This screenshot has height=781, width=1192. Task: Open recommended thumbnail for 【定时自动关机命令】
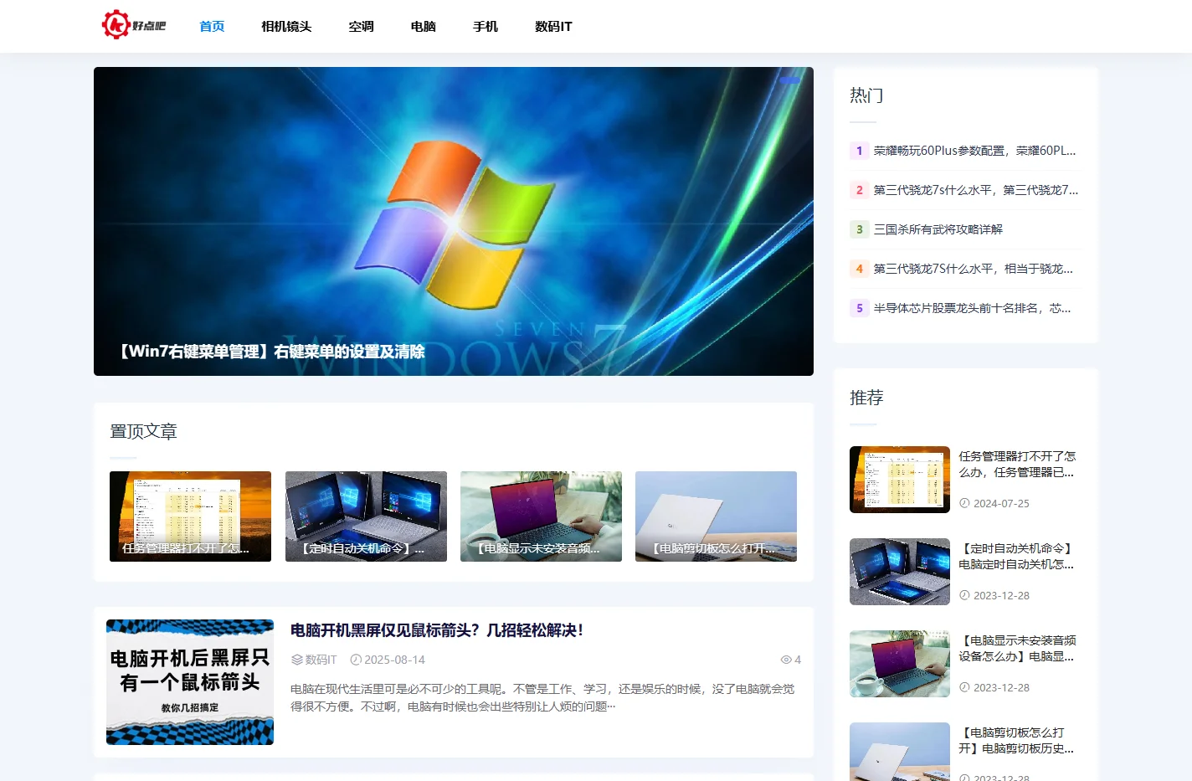900,572
